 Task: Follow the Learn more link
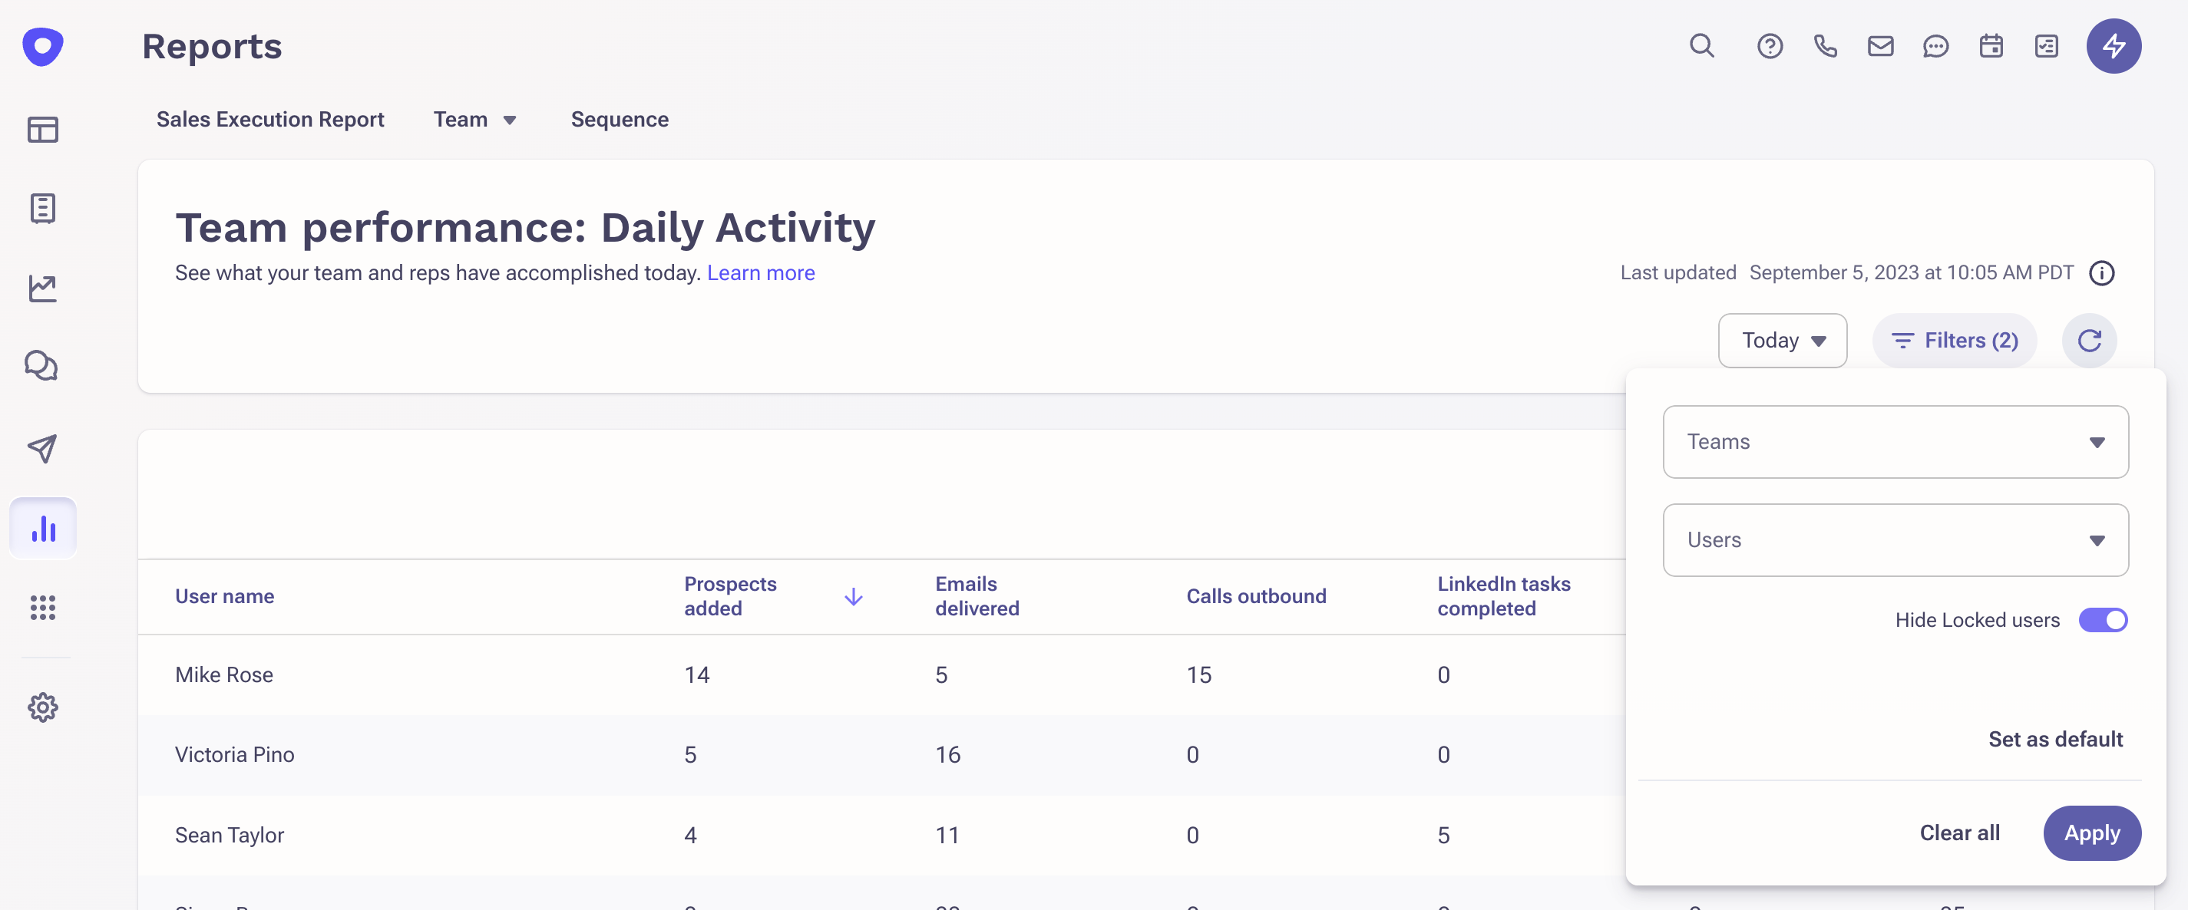pyautogui.click(x=760, y=272)
